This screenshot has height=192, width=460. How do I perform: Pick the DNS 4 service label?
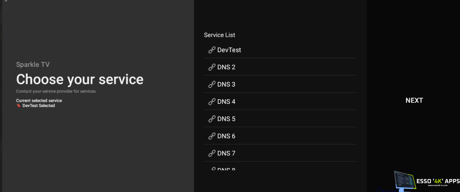(x=226, y=102)
